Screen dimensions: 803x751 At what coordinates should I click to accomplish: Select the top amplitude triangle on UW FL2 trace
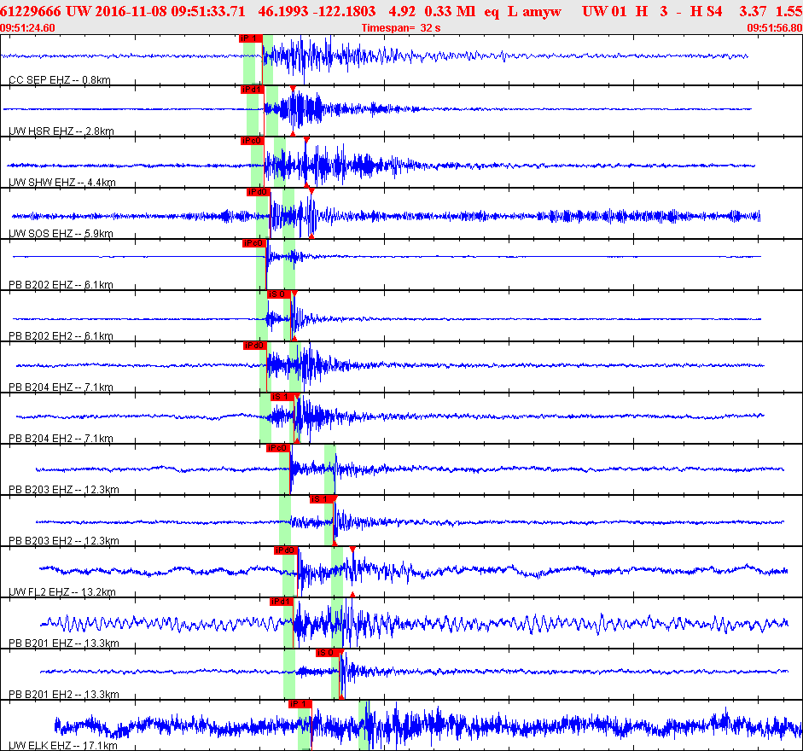pyautogui.click(x=352, y=550)
